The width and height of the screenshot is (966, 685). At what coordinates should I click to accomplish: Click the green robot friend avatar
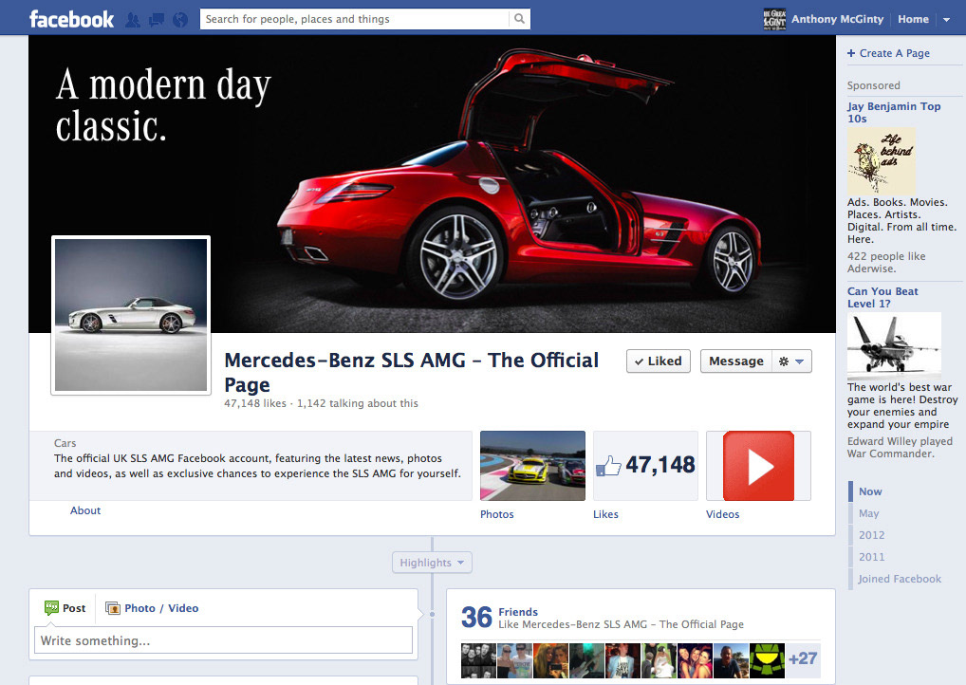click(x=767, y=661)
